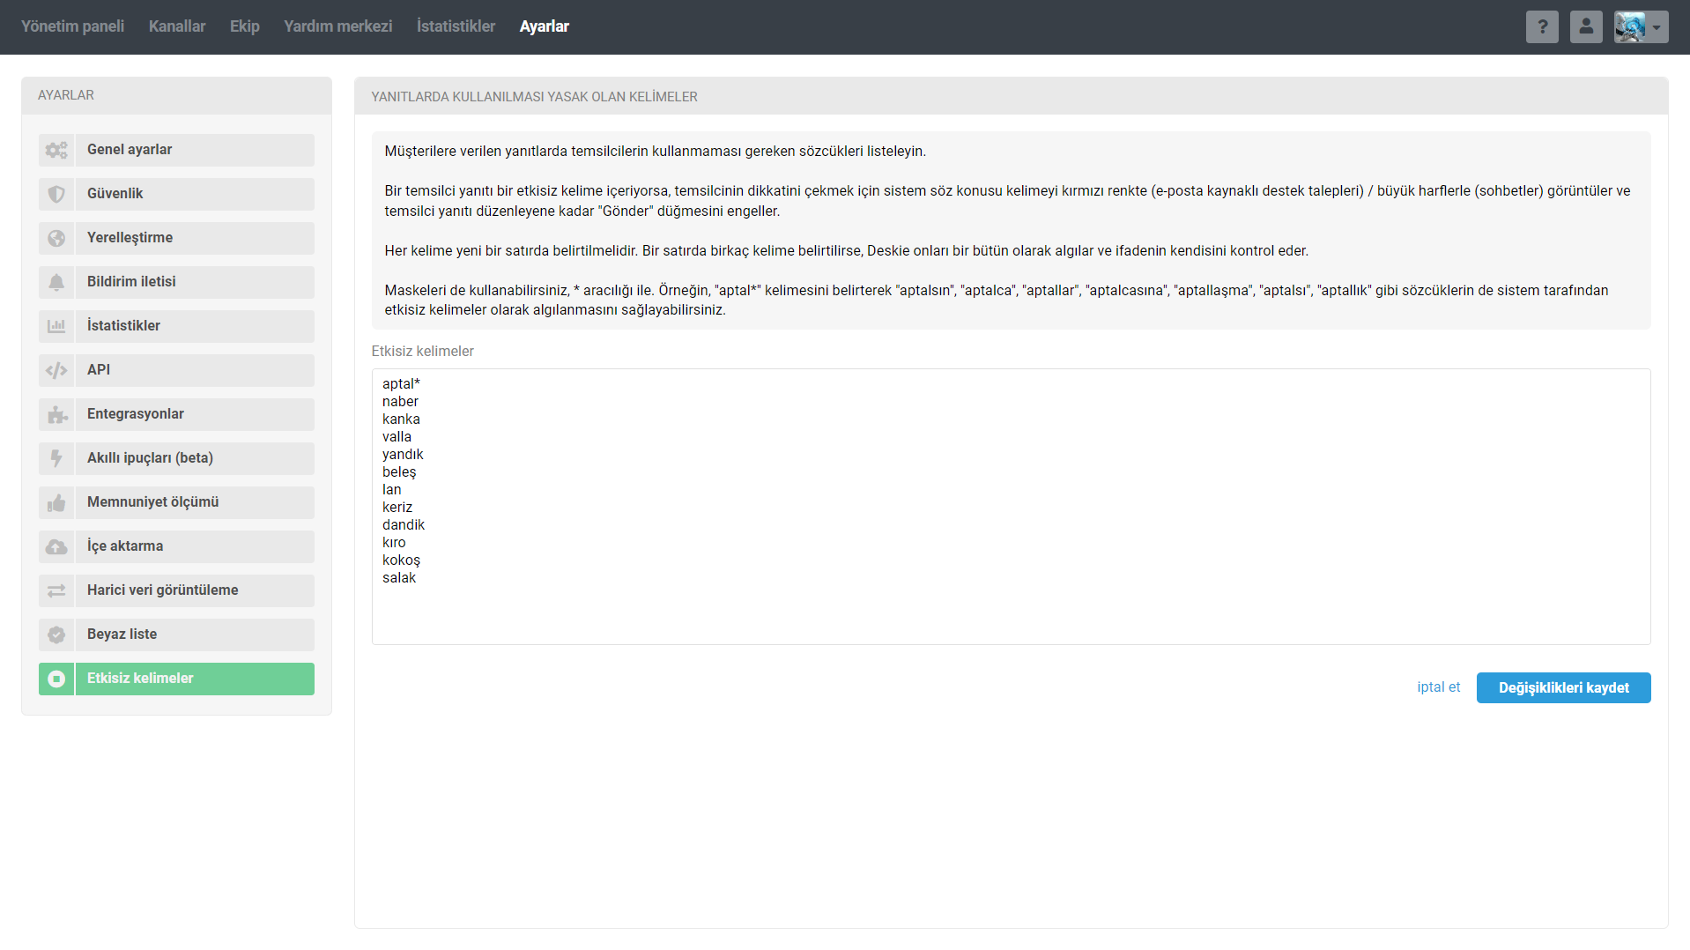Click the arrows icon beside Harici veri görüntüleme
This screenshot has height=950, width=1690.
tap(56, 590)
